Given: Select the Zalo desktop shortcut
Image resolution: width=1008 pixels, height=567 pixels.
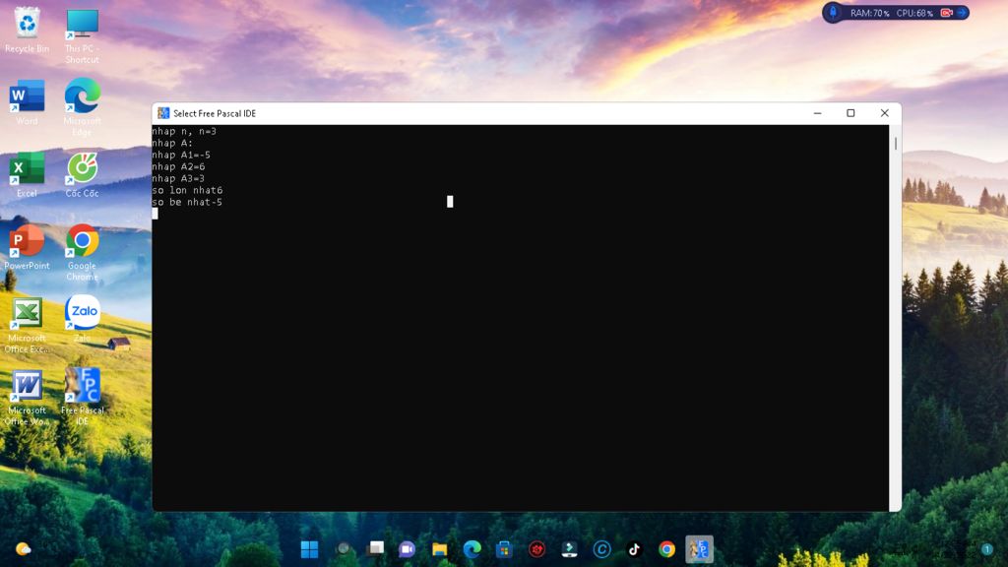Looking at the screenshot, I should 82,319.
